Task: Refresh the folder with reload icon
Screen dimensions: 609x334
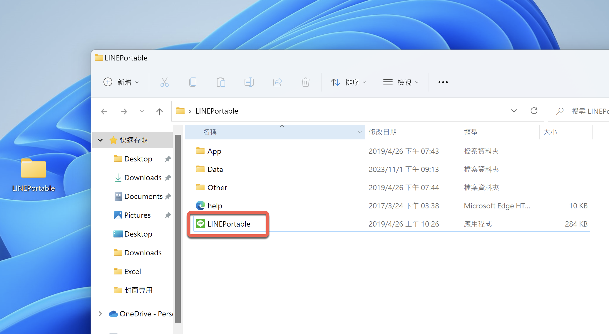Action: [534, 111]
